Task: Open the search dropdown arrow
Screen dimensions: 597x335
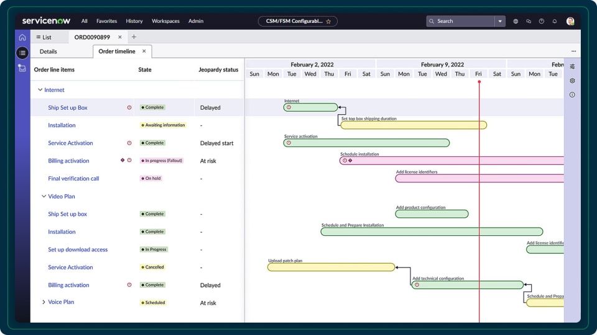Action: point(500,21)
